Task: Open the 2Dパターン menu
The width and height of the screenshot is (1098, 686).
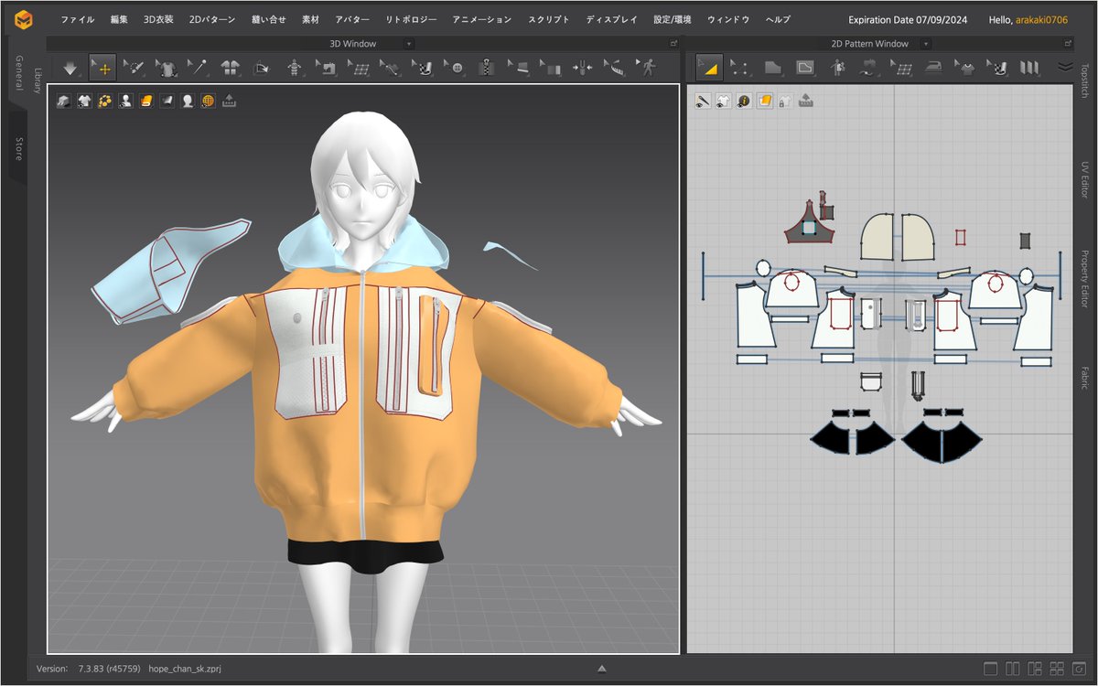Action: pos(212,19)
